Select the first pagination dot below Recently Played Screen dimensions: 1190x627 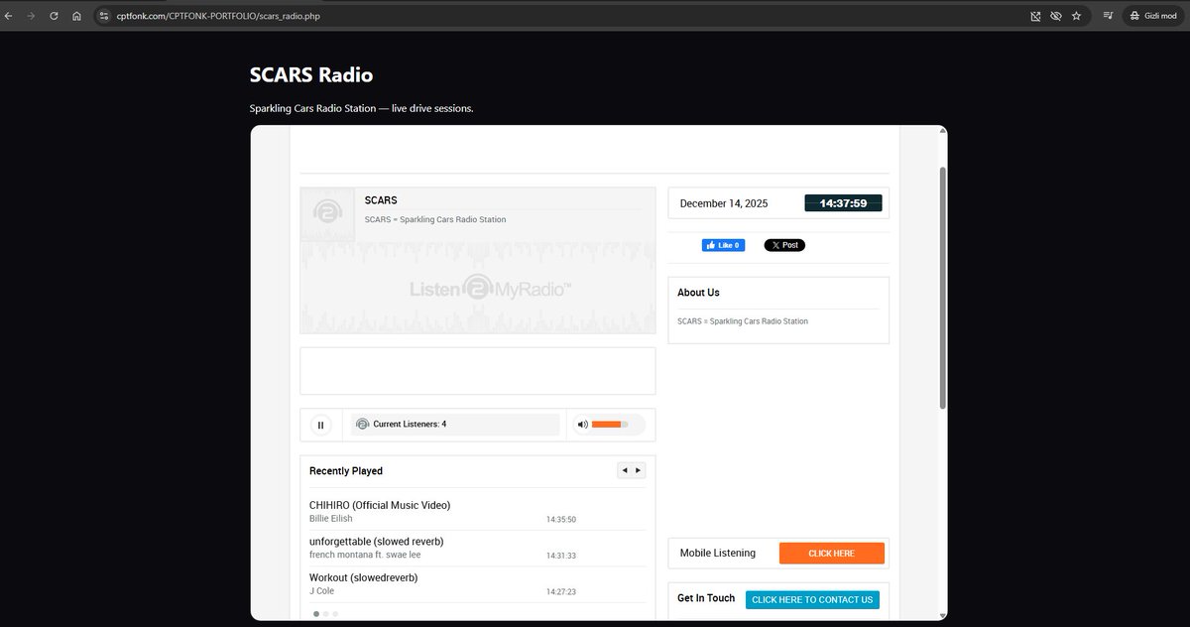pos(314,613)
